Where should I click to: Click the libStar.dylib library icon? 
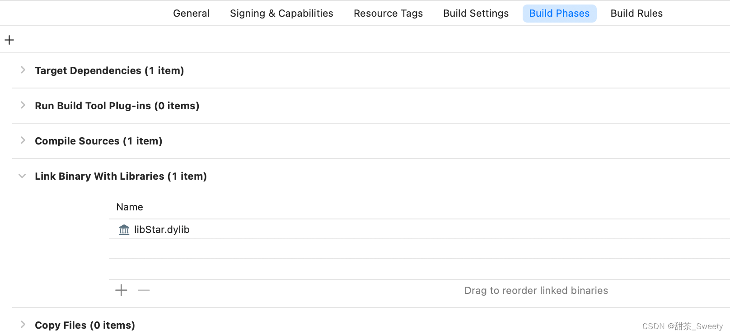[x=124, y=230]
